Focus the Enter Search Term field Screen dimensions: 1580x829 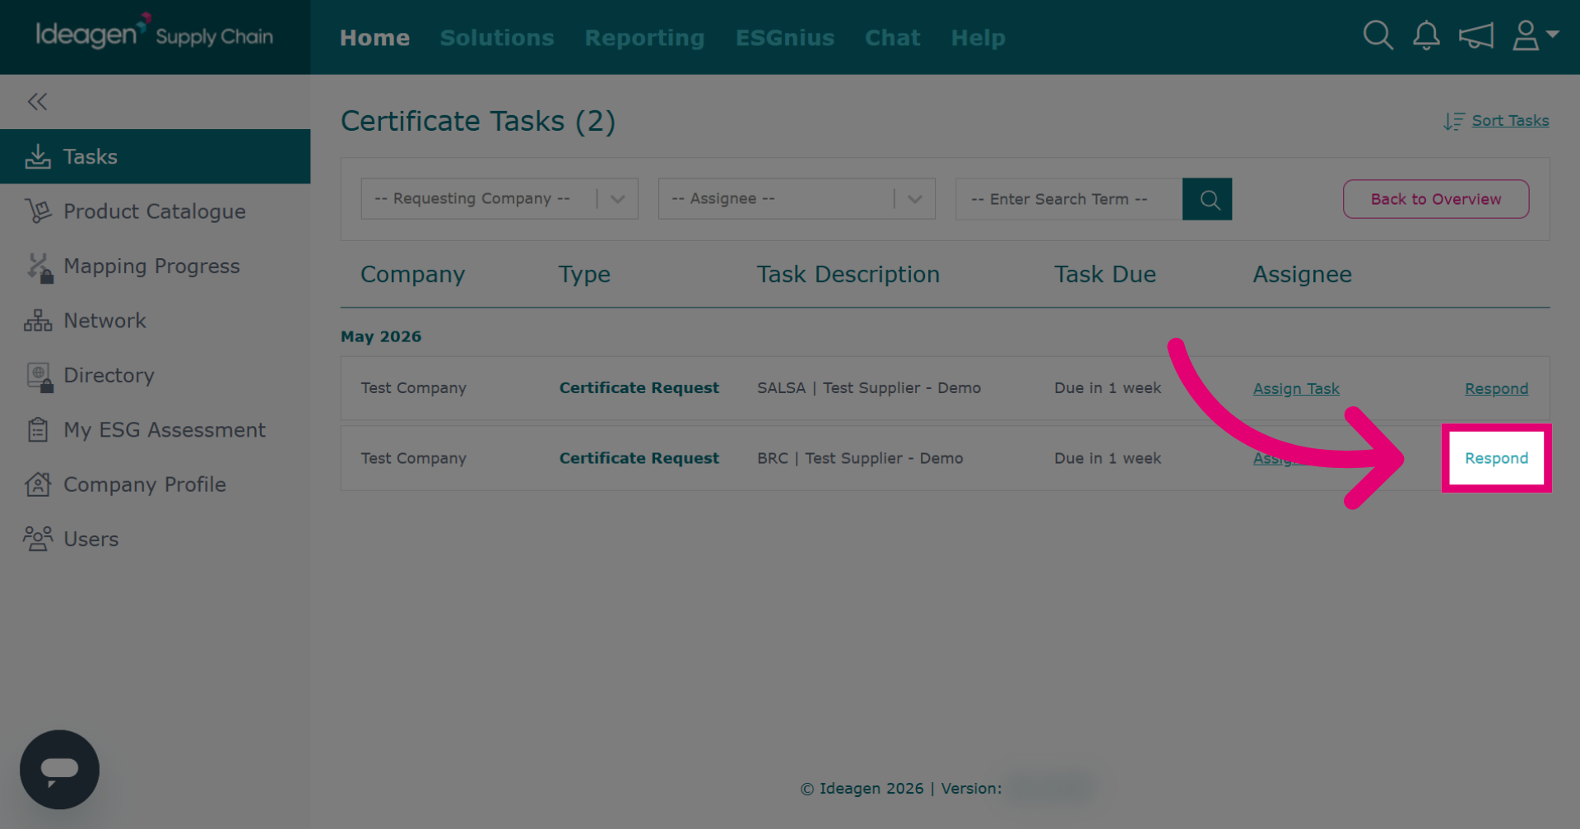(1068, 199)
